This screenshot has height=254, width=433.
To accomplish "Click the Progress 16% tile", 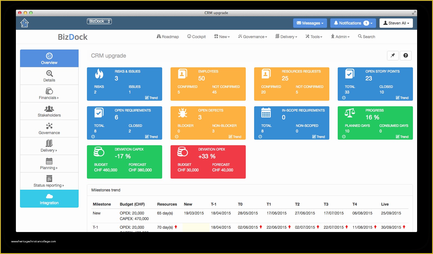I will [375, 123].
